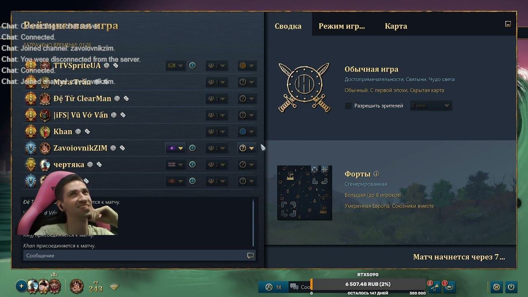Image resolution: width=528 pixels, height=297 pixels.
Task: Open the info icon next to Форты map name
Action: click(376, 174)
